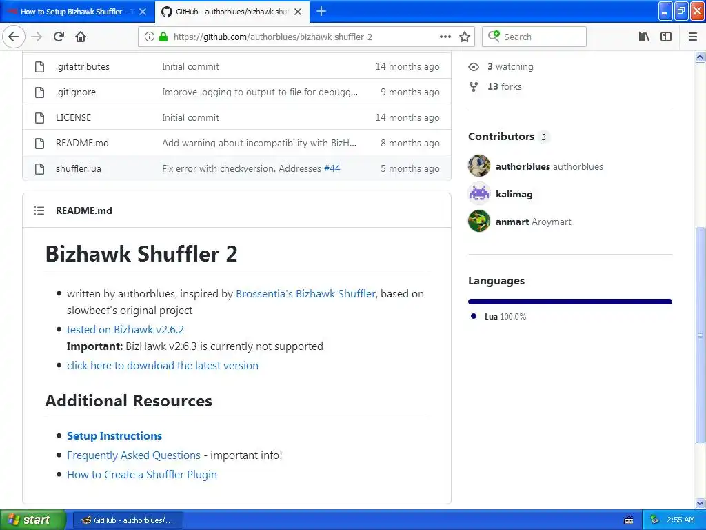Open the .gitignore file
The image size is (706, 530).
(76, 92)
